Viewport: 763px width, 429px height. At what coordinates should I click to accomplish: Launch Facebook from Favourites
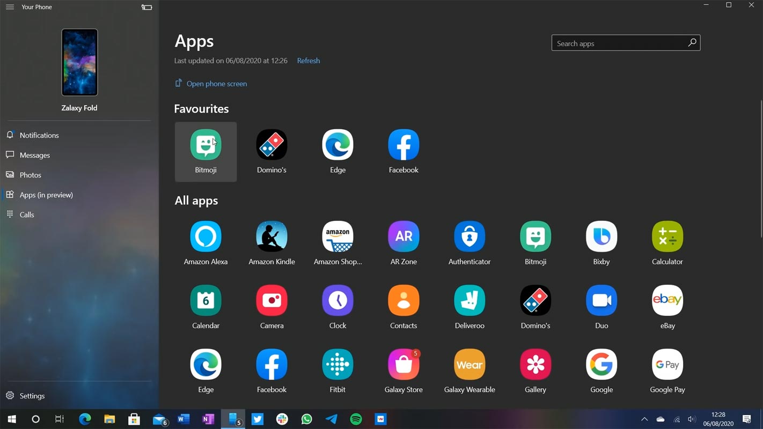point(403,152)
